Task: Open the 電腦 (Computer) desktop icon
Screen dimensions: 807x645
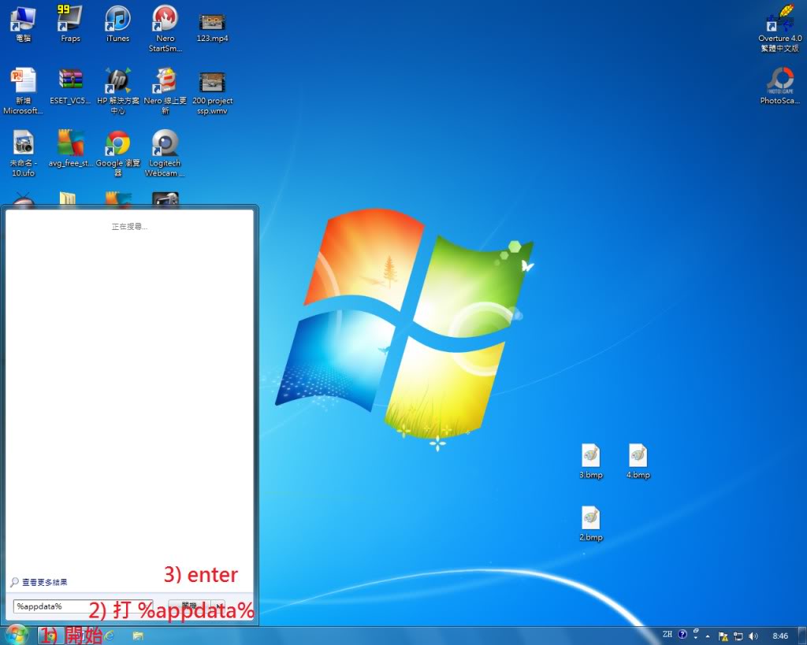Action: (x=23, y=24)
